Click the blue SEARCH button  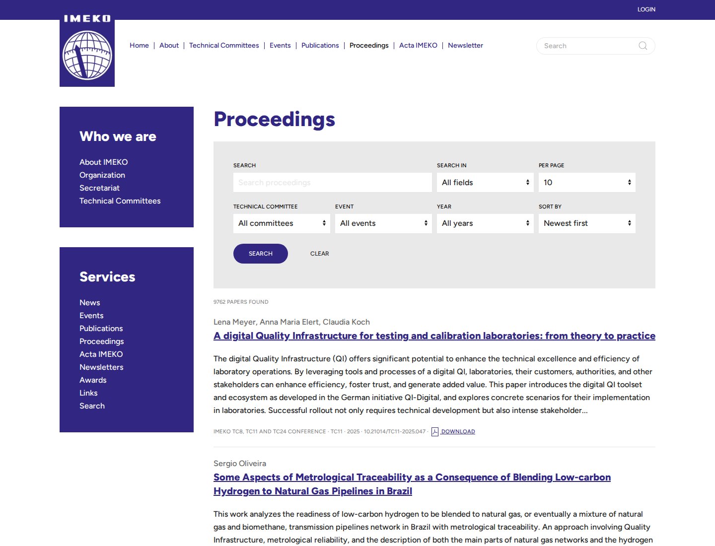point(261,254)
